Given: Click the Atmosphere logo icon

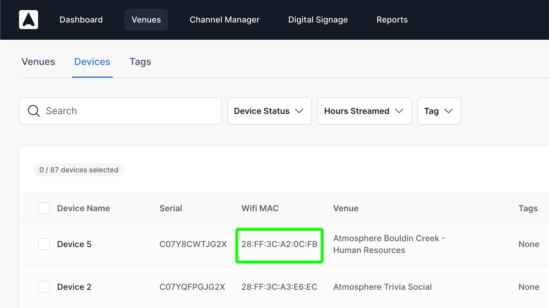Looking at the screenshot, I should click(x=28, y=19).
